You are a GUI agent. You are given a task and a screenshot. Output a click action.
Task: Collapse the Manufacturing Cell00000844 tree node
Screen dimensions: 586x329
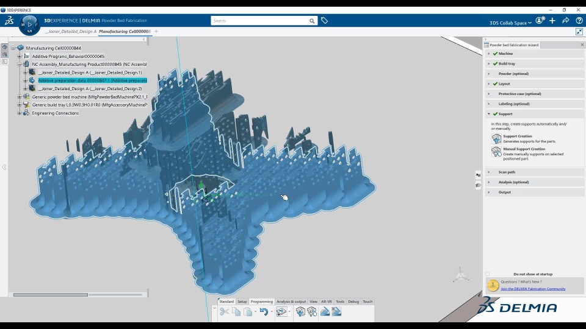[x=13, y=48]
